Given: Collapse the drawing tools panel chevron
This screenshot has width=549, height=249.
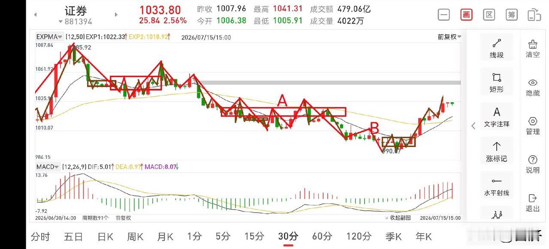Looking at the screenshot, I should pos(474,126).
